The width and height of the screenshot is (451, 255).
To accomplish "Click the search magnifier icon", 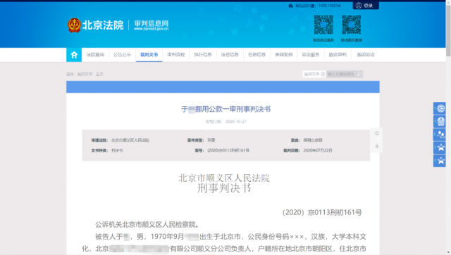I will pyautogui.click(x=359, y=74).
